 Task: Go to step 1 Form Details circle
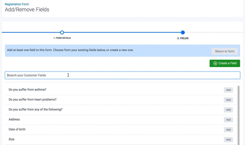[62, 32]
